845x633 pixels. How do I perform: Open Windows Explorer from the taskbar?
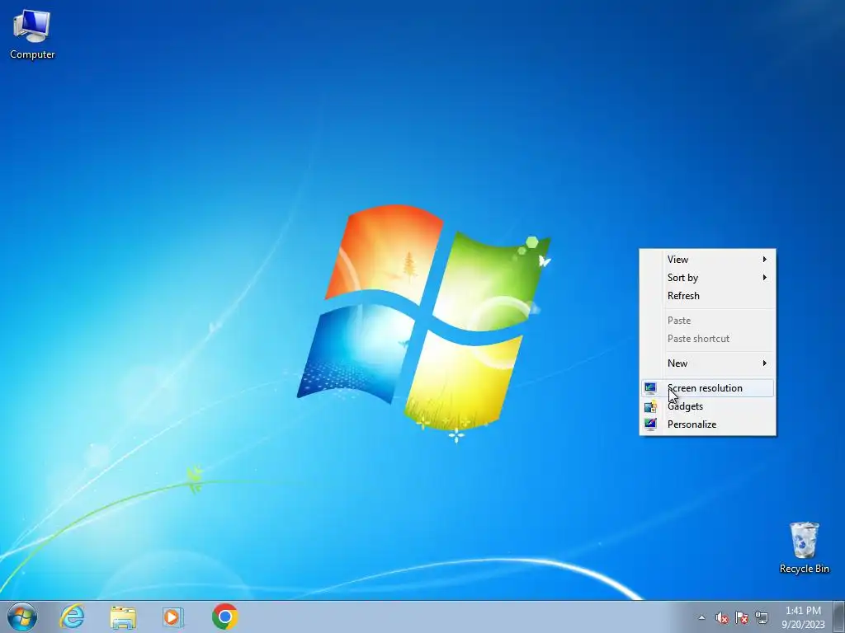(123, 617)
